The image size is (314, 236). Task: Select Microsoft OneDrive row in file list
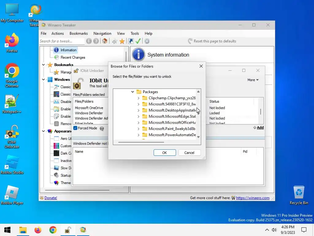click(x=89, y=108)
